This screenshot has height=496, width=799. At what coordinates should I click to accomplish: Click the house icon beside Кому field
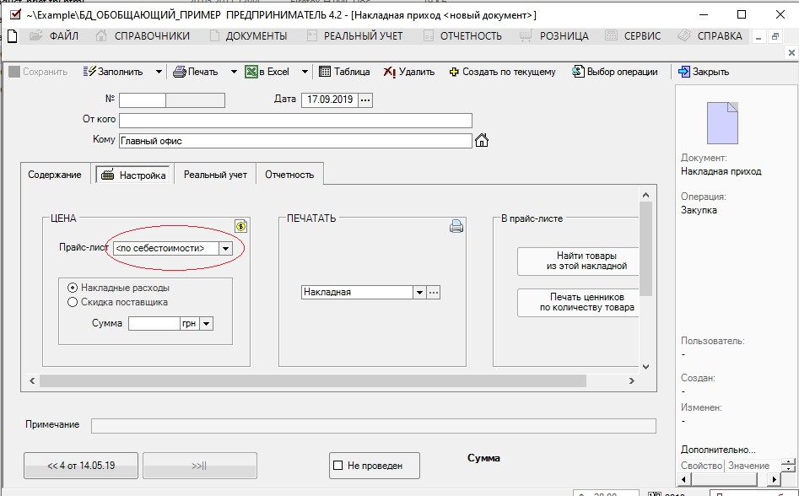coord(483,140)
